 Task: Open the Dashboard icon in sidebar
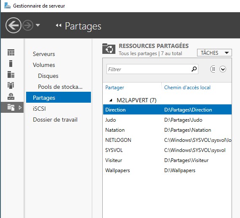[x=11, y=53]
